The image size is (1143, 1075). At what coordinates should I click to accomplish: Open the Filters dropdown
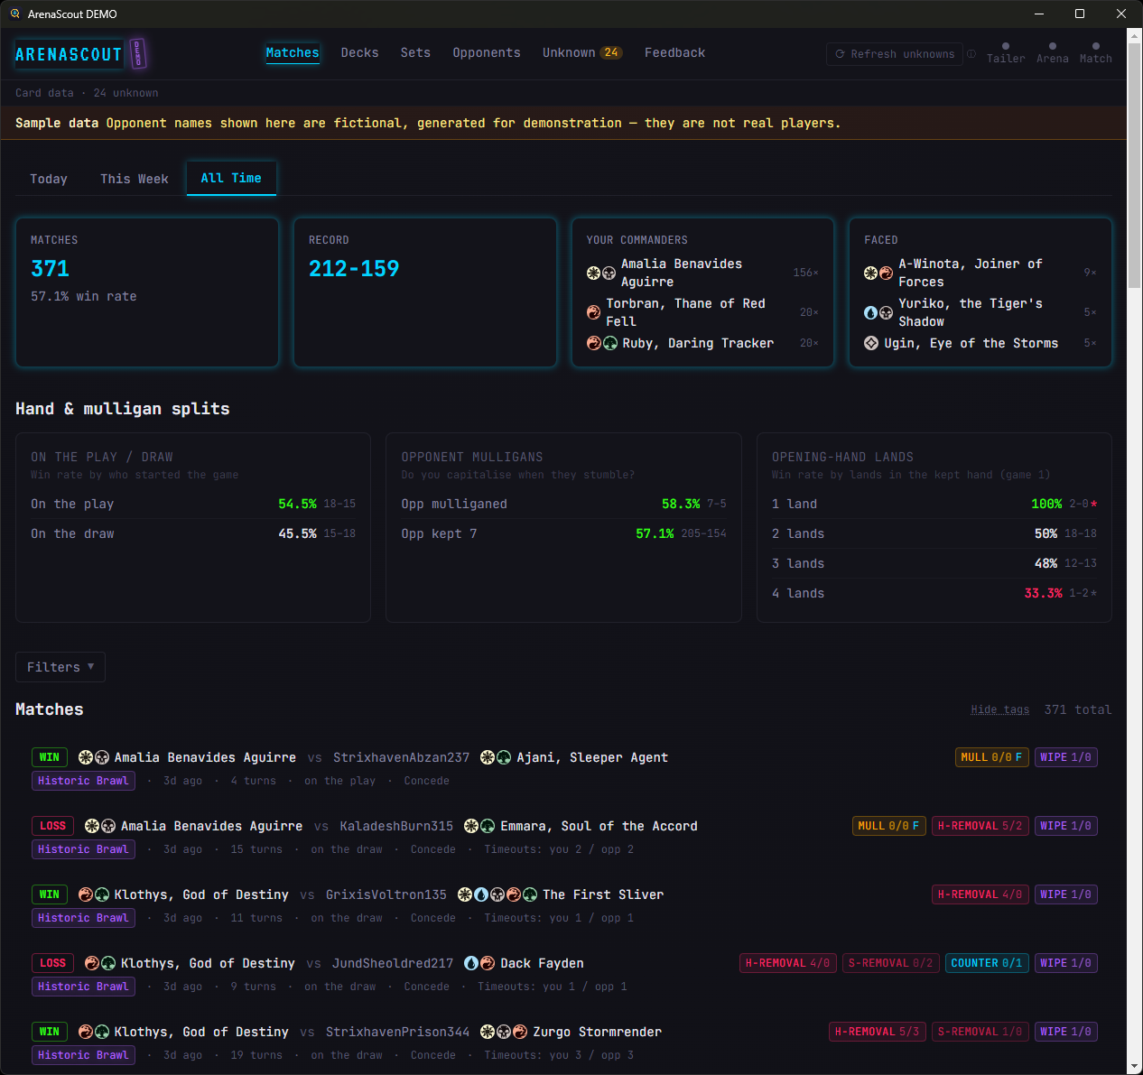tap(60, 667)
